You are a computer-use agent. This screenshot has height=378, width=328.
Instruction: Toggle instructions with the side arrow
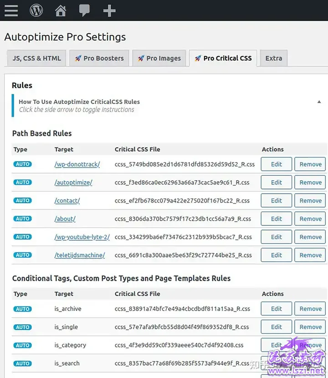point(319,102)
